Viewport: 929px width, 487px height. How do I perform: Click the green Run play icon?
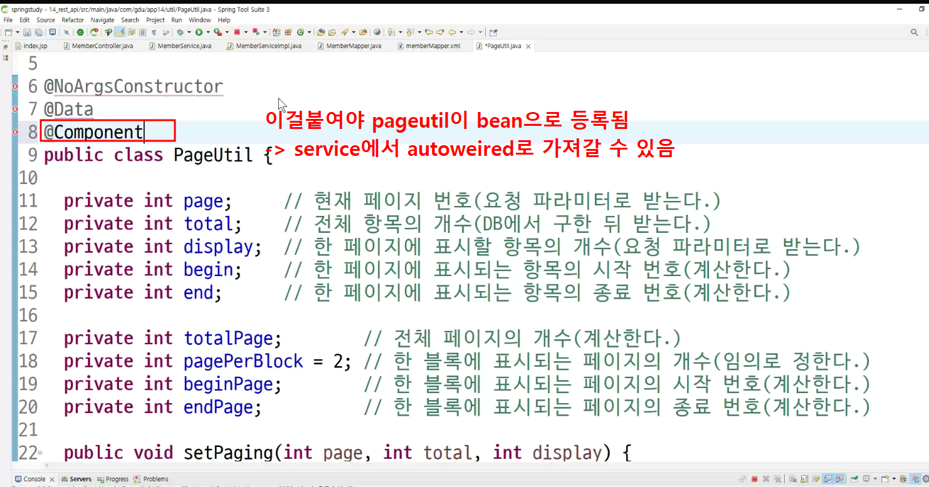point(199,32)
